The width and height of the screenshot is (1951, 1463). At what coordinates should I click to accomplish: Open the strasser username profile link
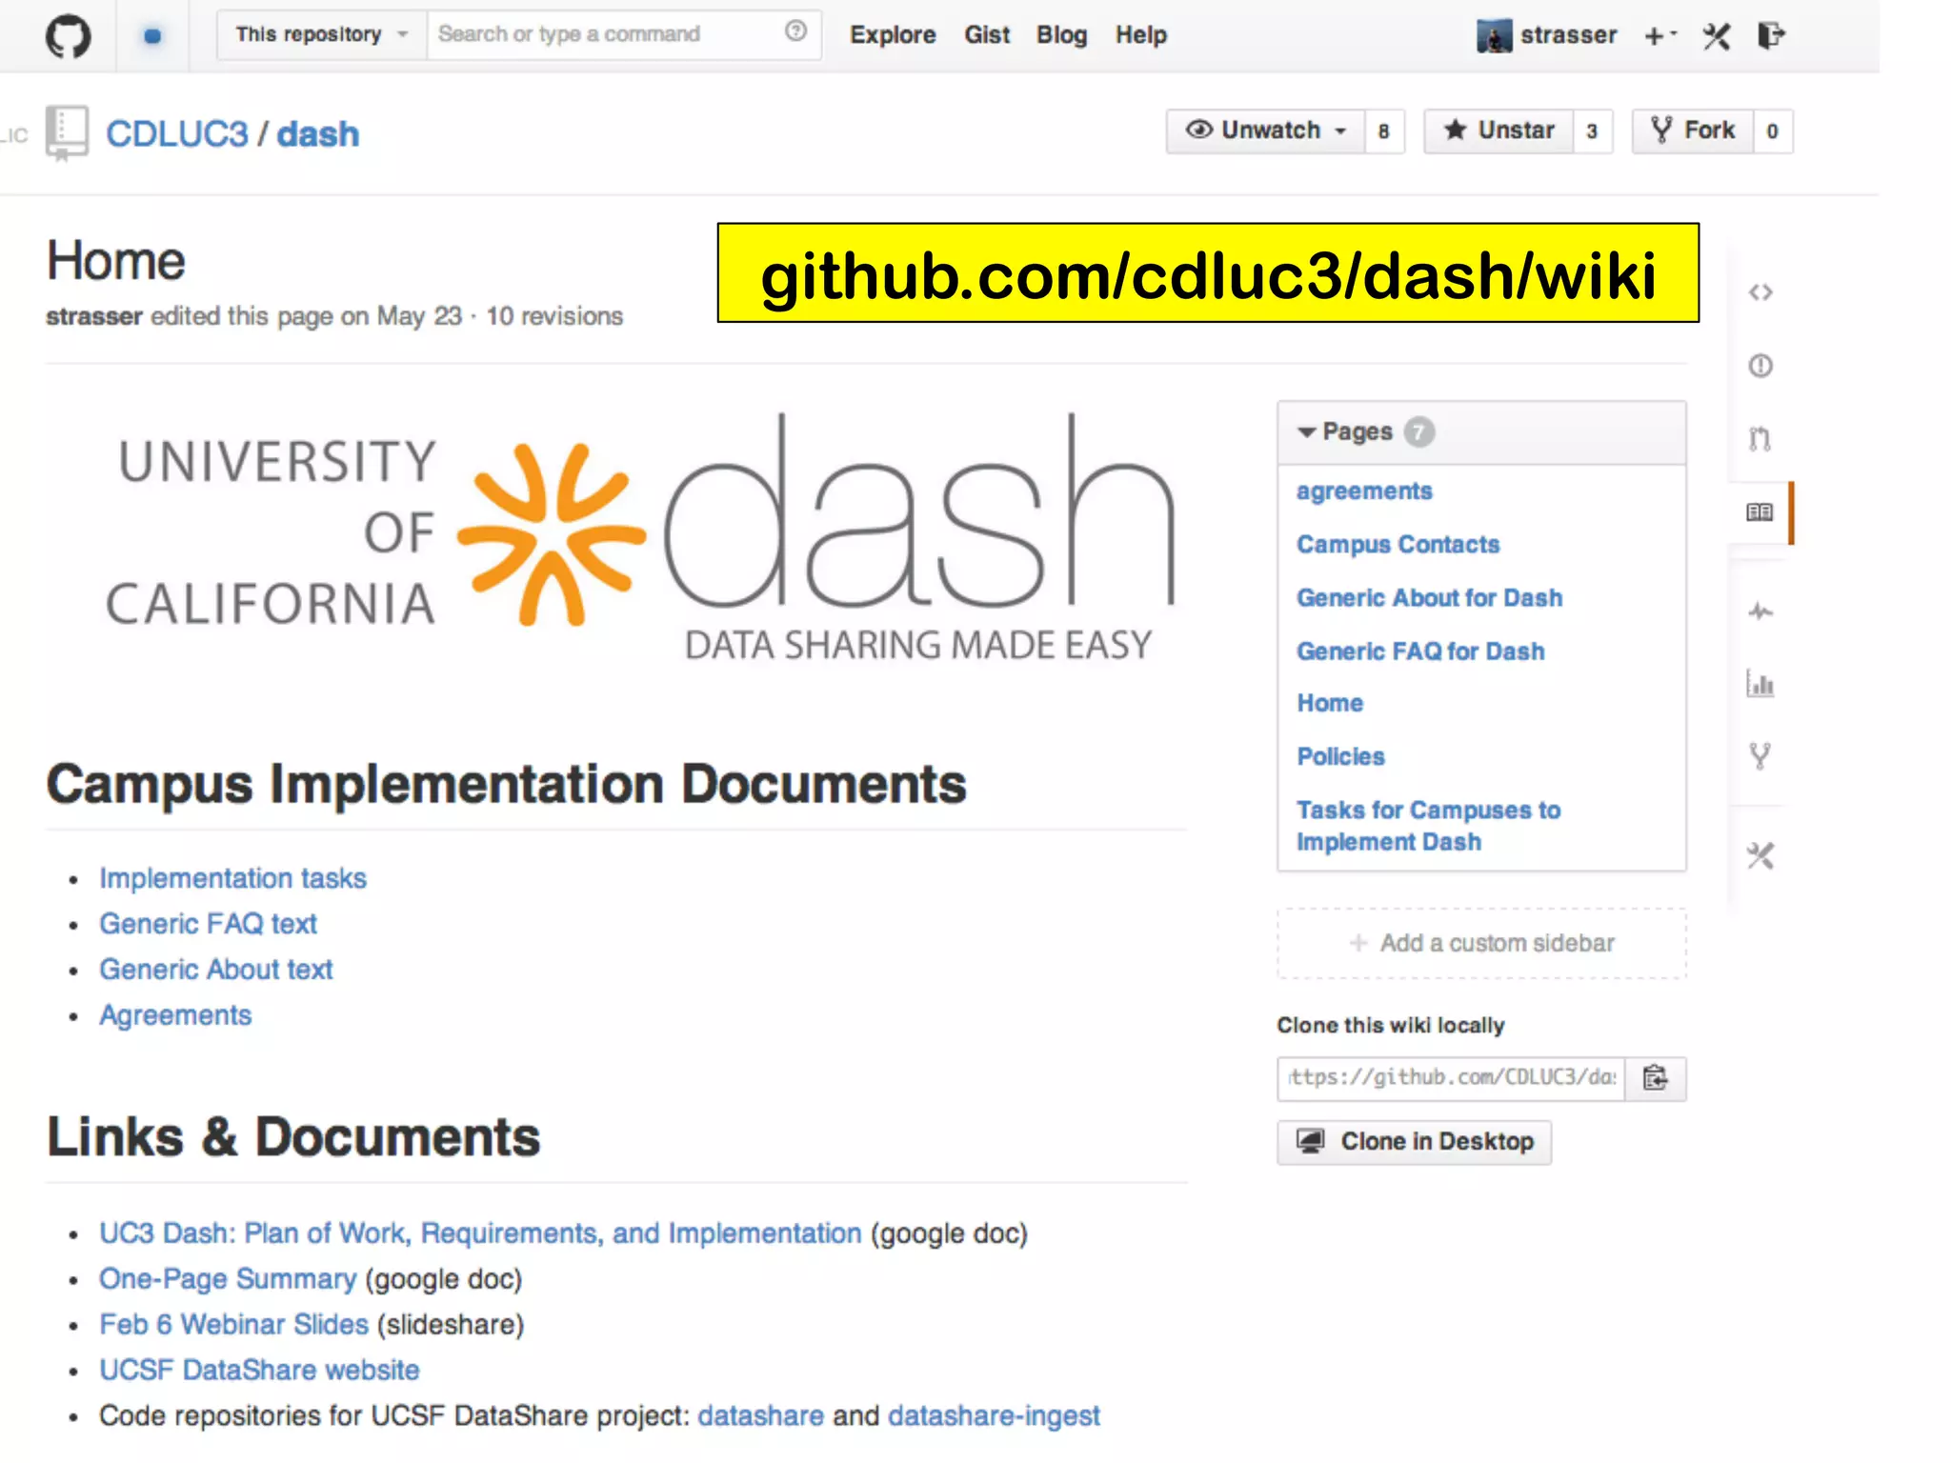pos(1568,35)
